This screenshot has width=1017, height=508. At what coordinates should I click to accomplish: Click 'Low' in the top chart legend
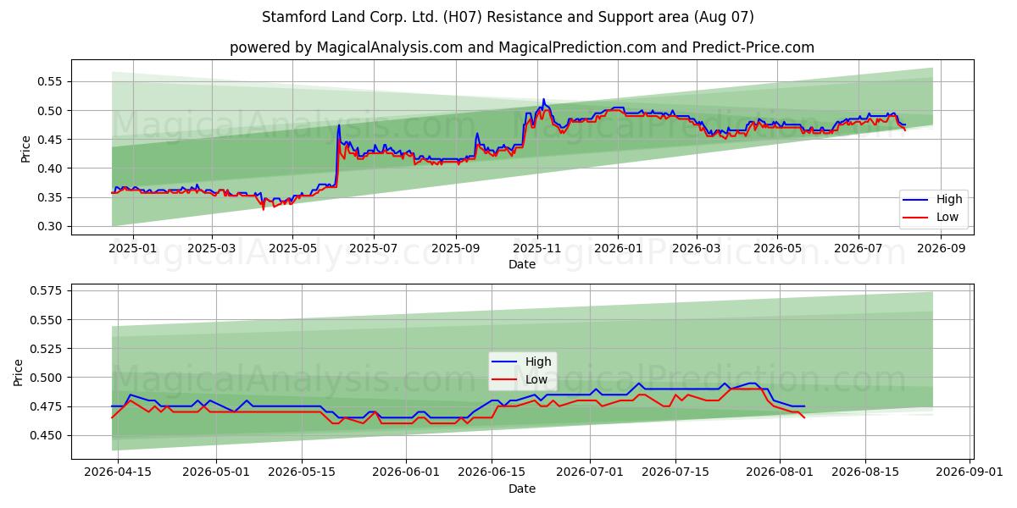coord(948,217)
